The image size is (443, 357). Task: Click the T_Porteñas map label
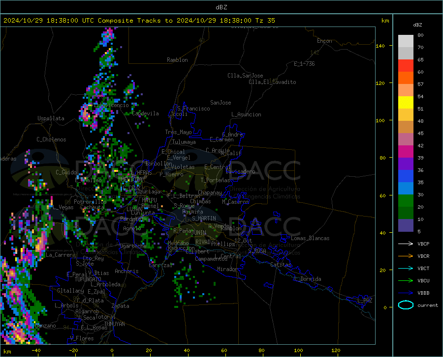[x=215, y=180]
